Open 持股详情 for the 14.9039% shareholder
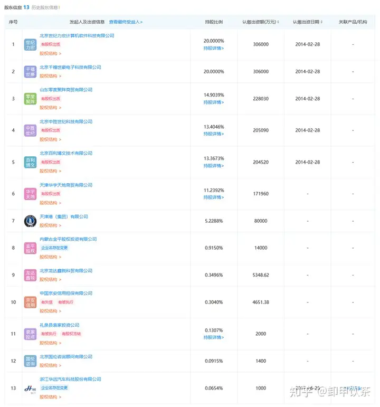Viewport: 380px width, 407px height. 214,102
